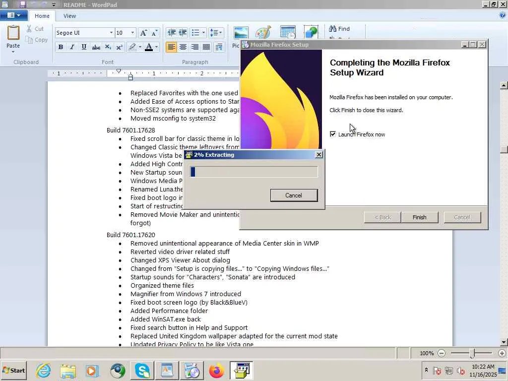This screenshot has width=508, height=381.
Task: Click the zoom slider handle
Action: point(472,353)
